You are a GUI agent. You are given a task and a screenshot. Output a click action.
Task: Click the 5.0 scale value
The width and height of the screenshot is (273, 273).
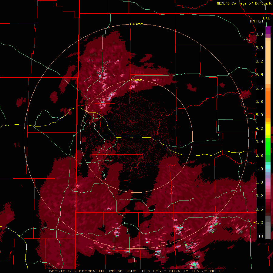pos(259,115)
